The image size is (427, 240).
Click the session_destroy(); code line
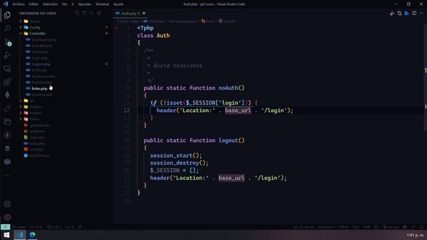coord(179,163)
